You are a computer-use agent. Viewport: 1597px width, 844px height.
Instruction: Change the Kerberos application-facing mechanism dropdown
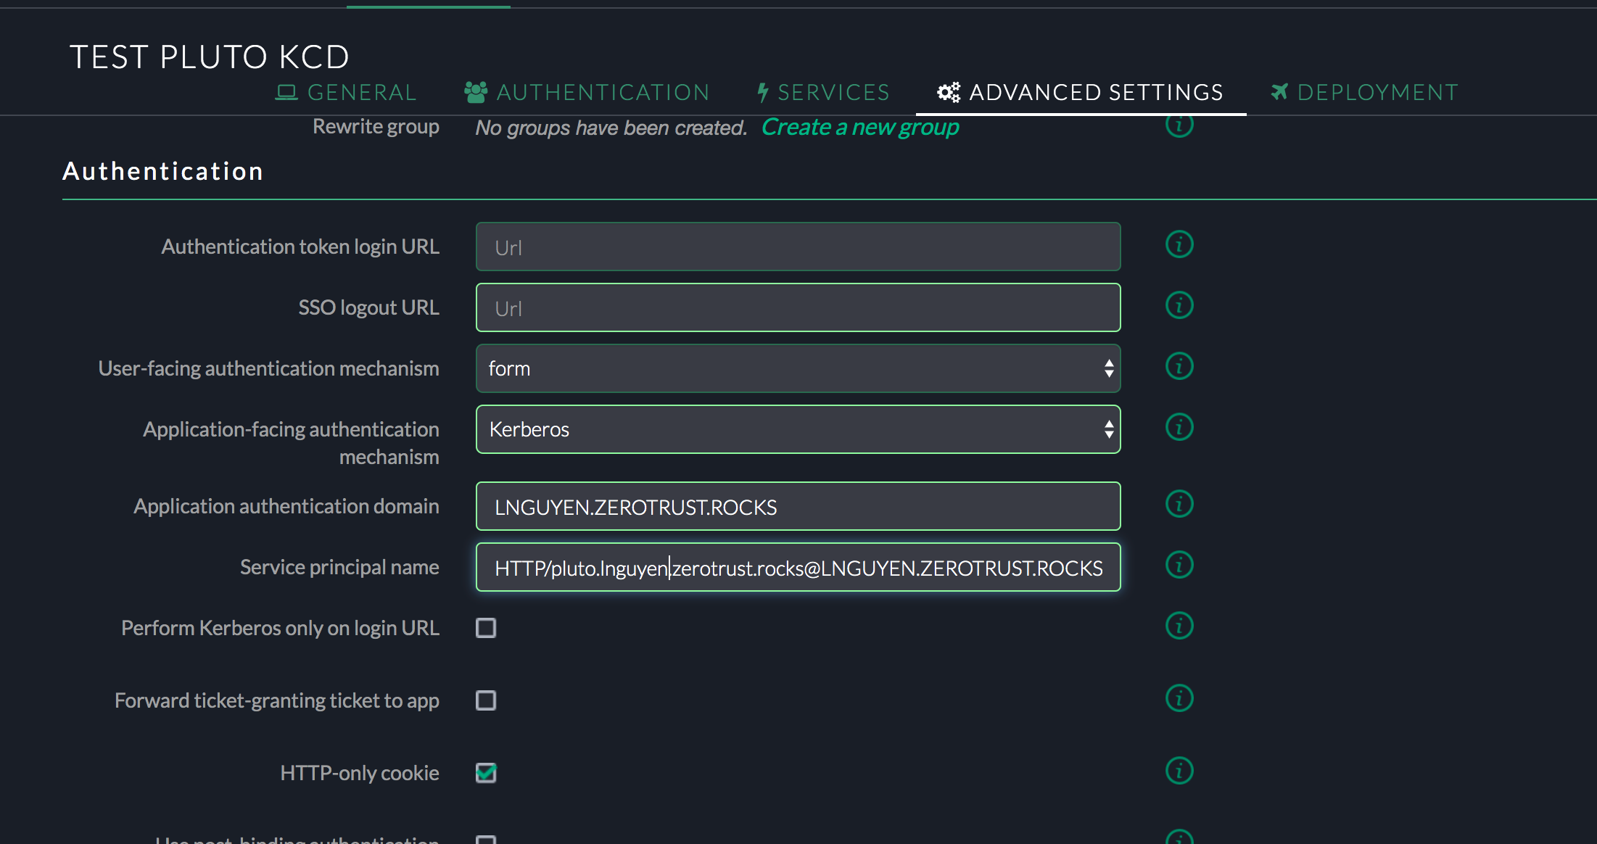point(798,429)
